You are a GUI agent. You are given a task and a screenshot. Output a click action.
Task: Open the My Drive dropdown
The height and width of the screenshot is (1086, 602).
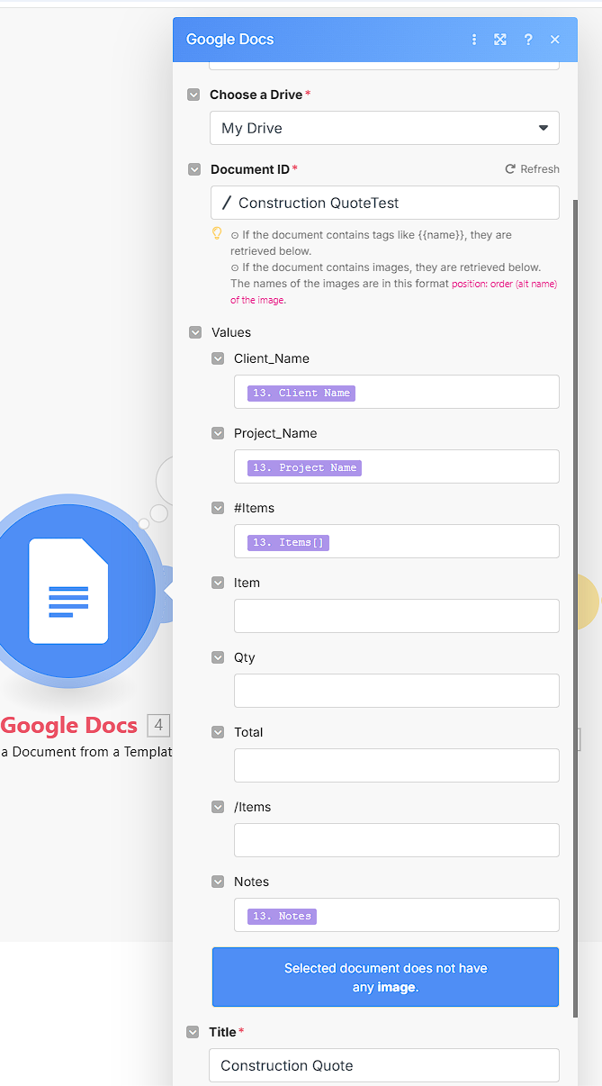pyautogui.click(x=384, y=128)
